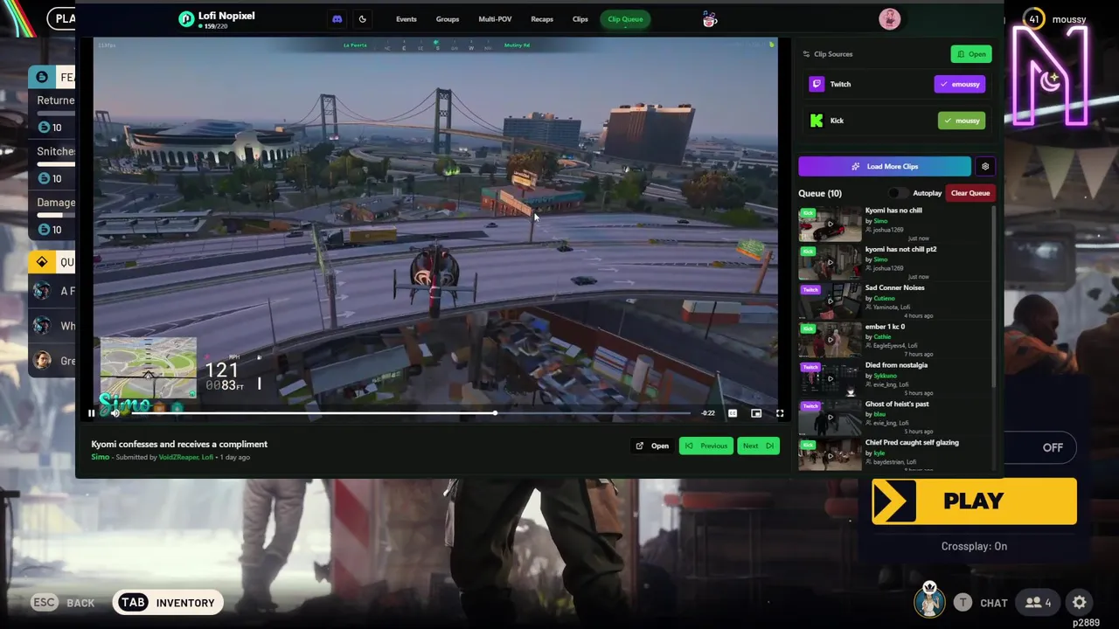Click ESC BACK in the game

pos(63,603)
